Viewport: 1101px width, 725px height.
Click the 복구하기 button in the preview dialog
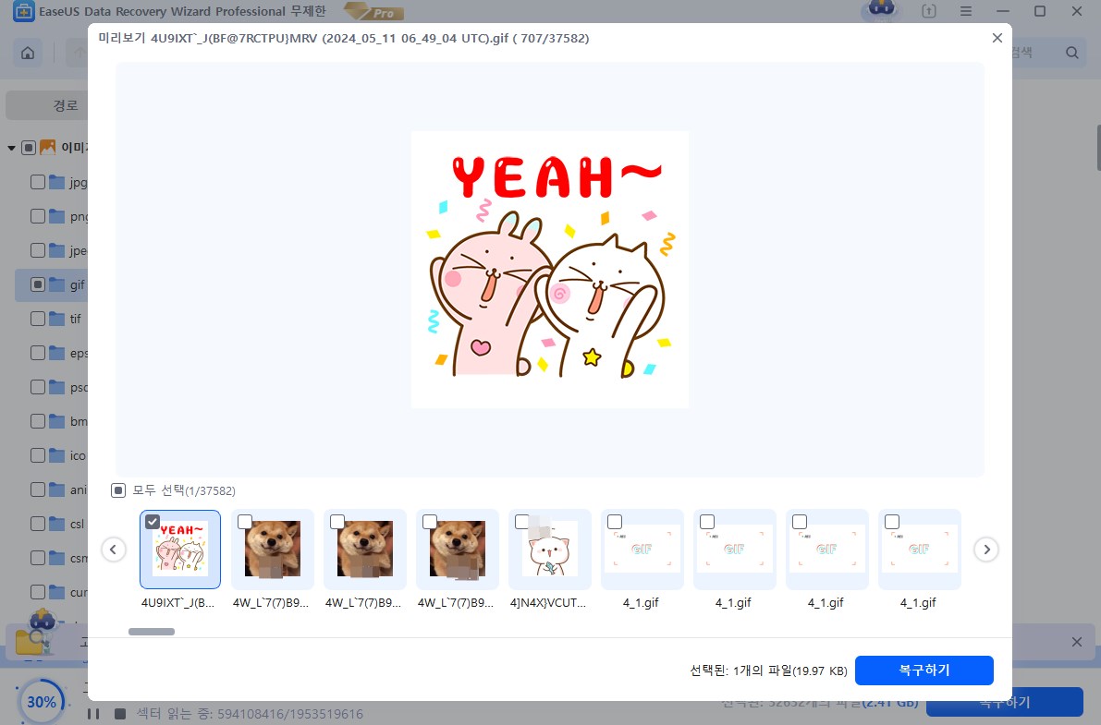click(924, 671)
